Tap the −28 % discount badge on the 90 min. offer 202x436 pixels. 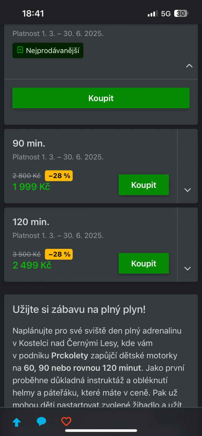pos(59,176)
